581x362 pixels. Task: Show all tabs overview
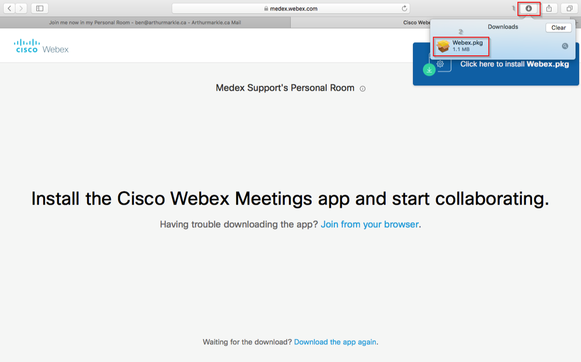coord(569,8)
